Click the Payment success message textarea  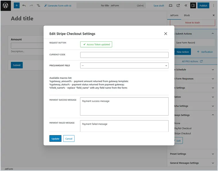[x=124, y=106]
